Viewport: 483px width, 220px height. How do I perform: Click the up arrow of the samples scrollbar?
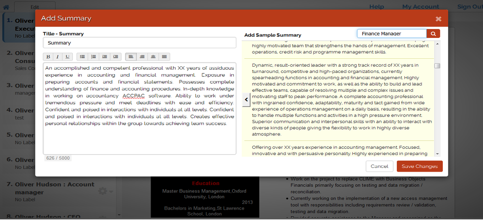point(437,44)
